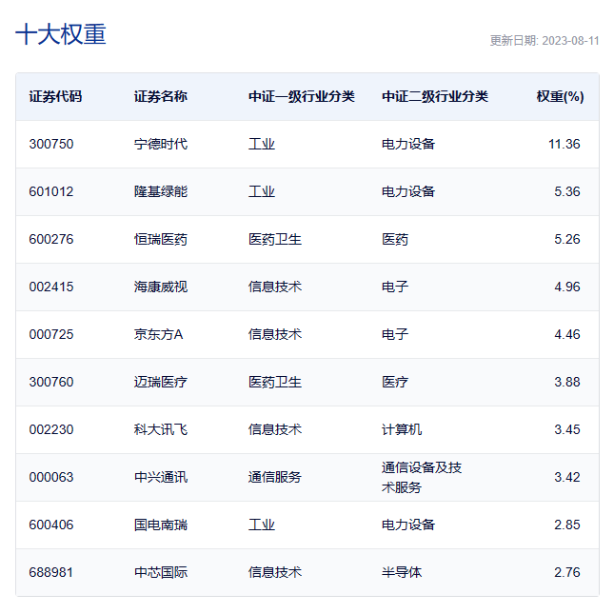Click weight value 3.42
The width and height of the screenshot is (614, 614).
(x=567, y=477)
